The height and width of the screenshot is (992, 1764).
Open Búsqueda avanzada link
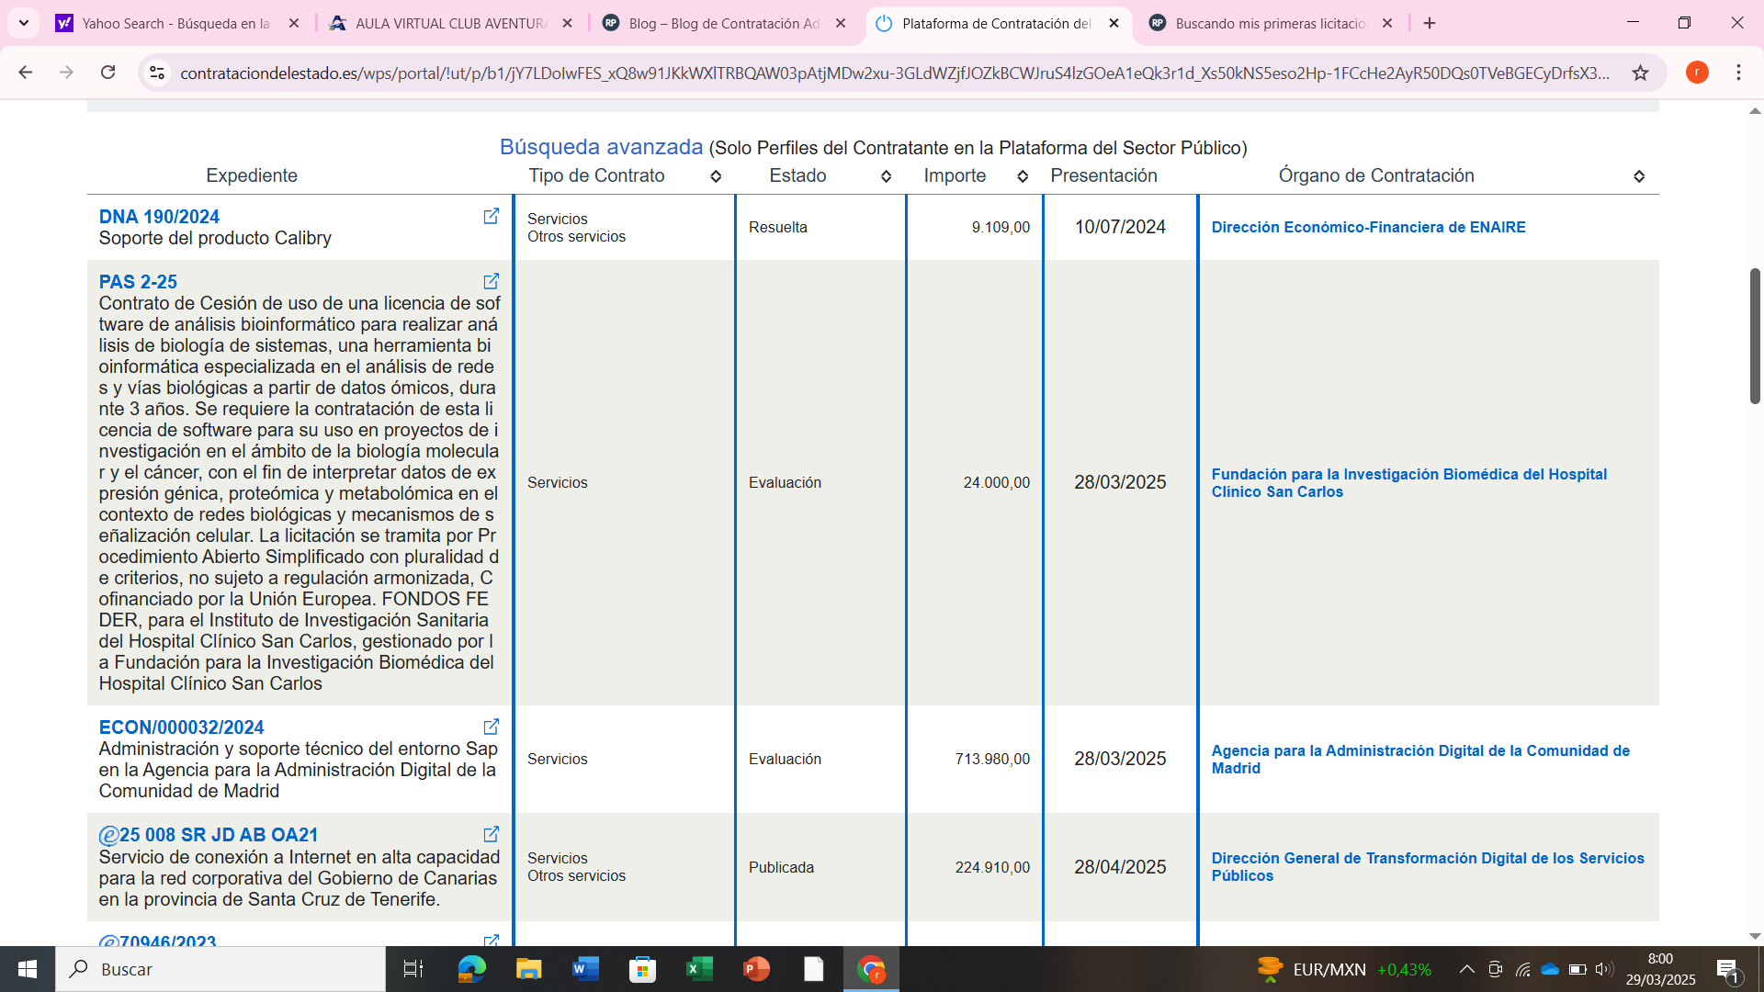[x=601, y=147]
